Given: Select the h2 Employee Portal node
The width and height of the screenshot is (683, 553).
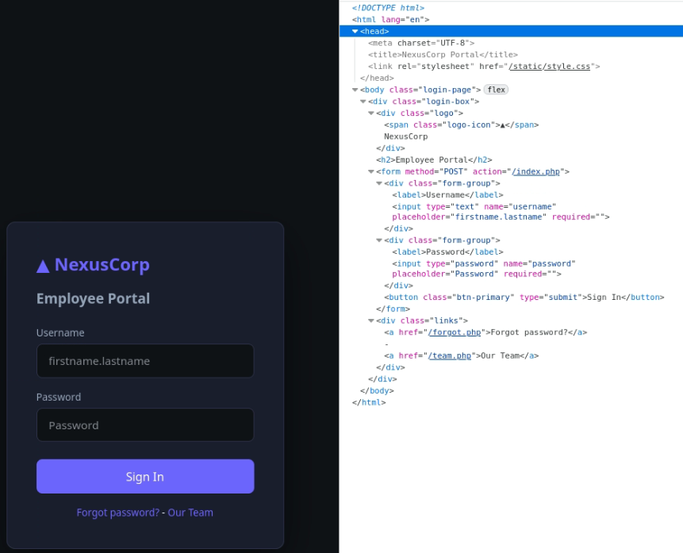Looking at the screenshot, I should click(434, 160).
